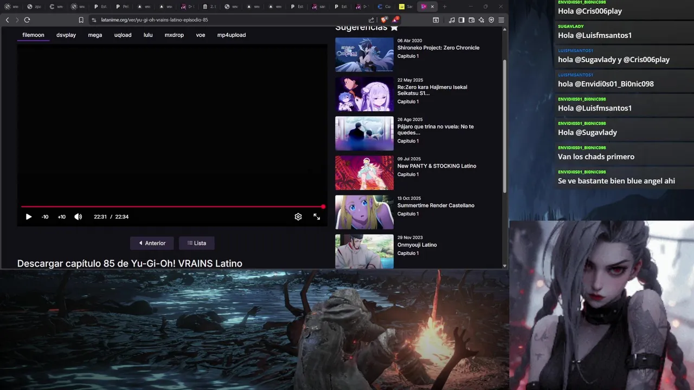Click the '29 Nov 2023' date text

tap(410, 238)
